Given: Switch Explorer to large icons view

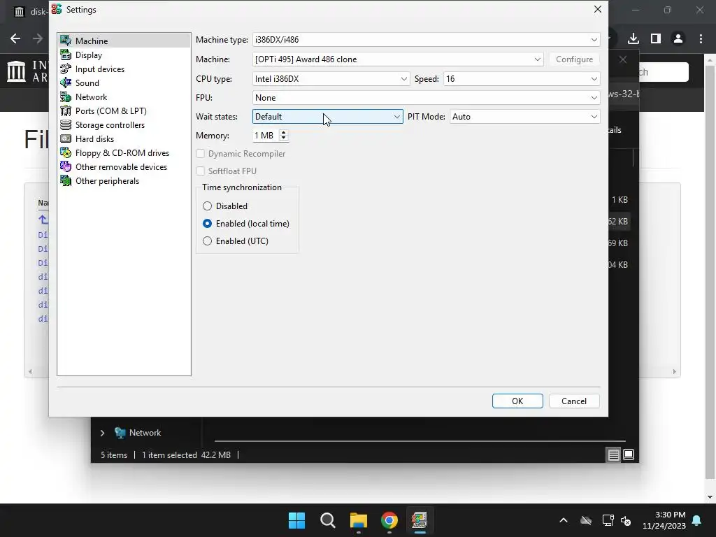Looking at the screenshot, I should click(x=629, y=454).
